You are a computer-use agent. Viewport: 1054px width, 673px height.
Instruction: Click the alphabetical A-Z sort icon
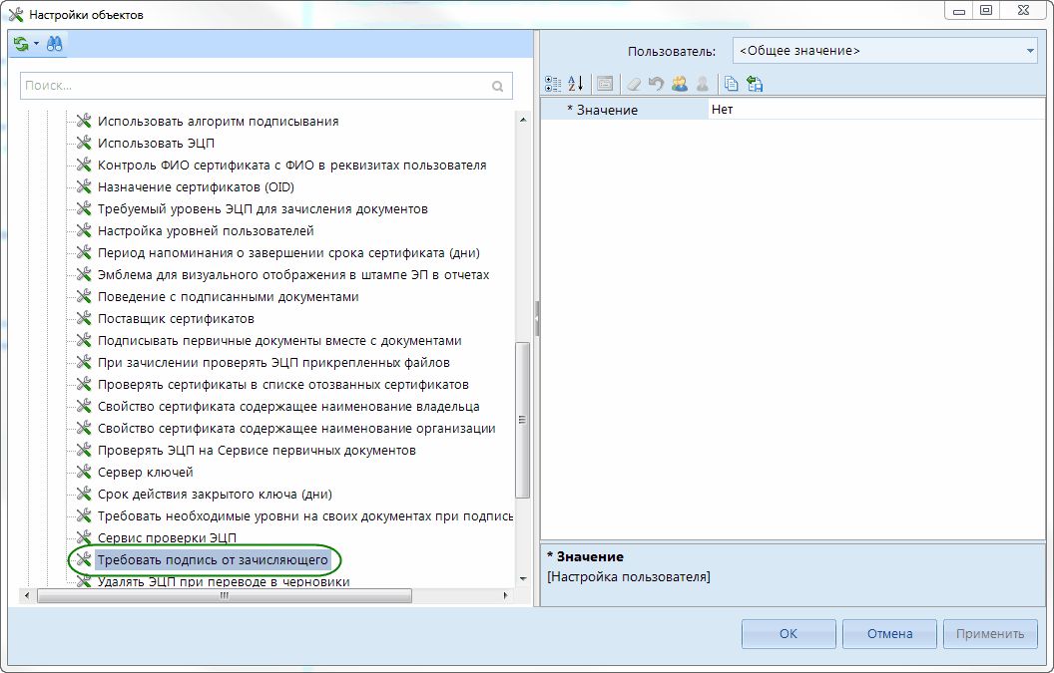[575, 85]
